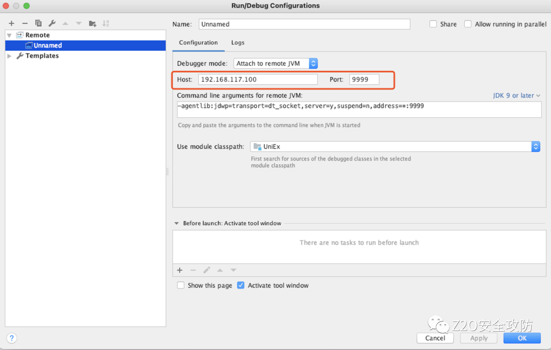Click the Cancel button
Viewport: 551px width, 350px height.
point(435,338)
